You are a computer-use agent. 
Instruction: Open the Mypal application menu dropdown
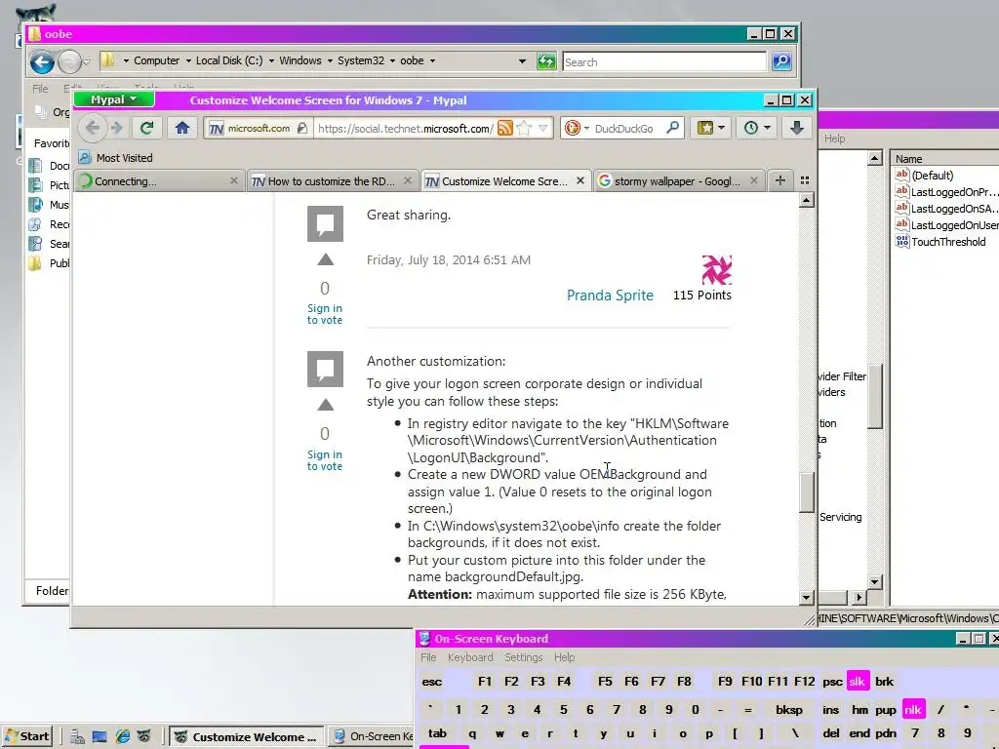113,99
